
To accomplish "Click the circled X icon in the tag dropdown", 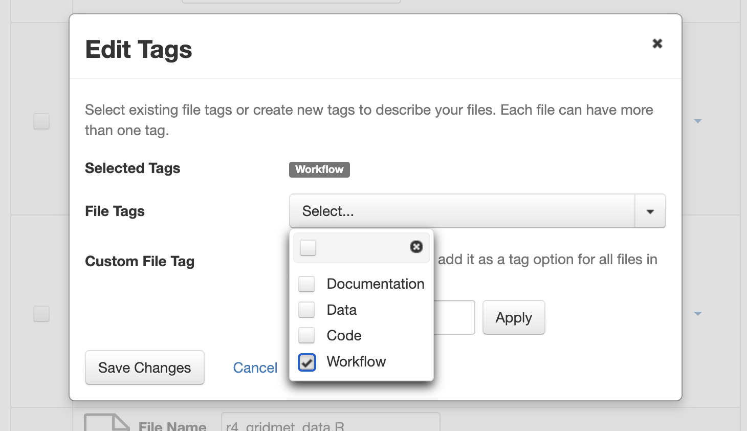I will (416, 247).
